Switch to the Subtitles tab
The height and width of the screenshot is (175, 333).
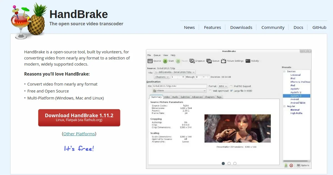tap(185, 97)
